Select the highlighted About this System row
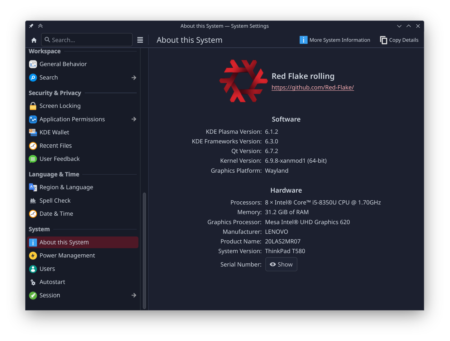The width and height of the screenshot is (450, 341). pos(83,243)
